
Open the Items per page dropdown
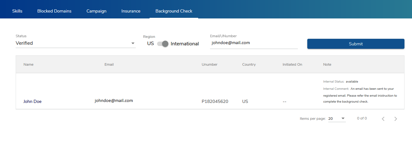pos(337,119)
